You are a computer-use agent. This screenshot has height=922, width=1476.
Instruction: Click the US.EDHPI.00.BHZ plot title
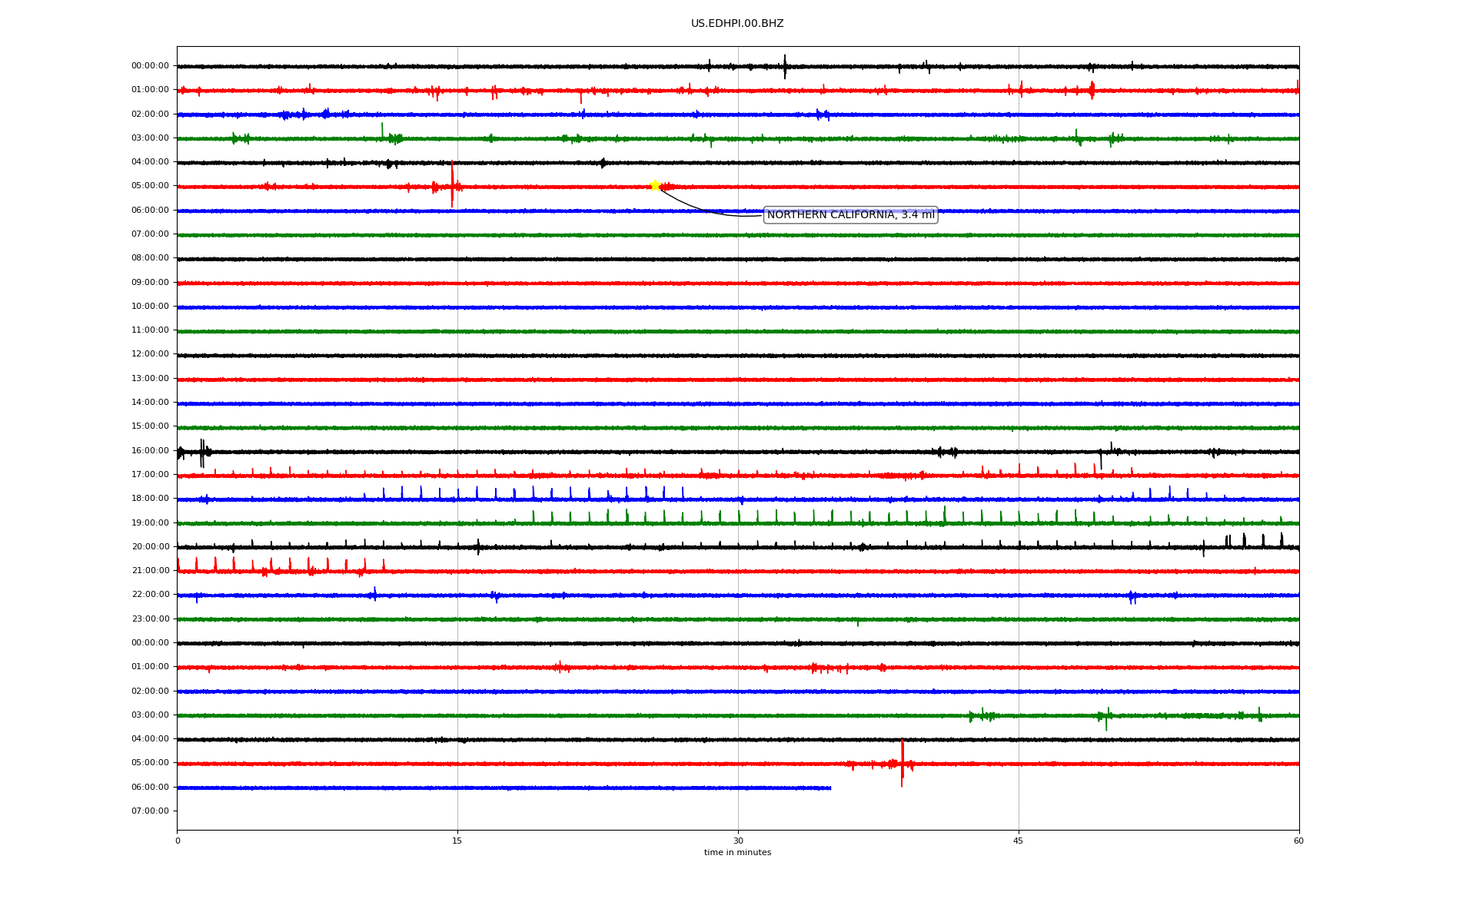[736, 24]
